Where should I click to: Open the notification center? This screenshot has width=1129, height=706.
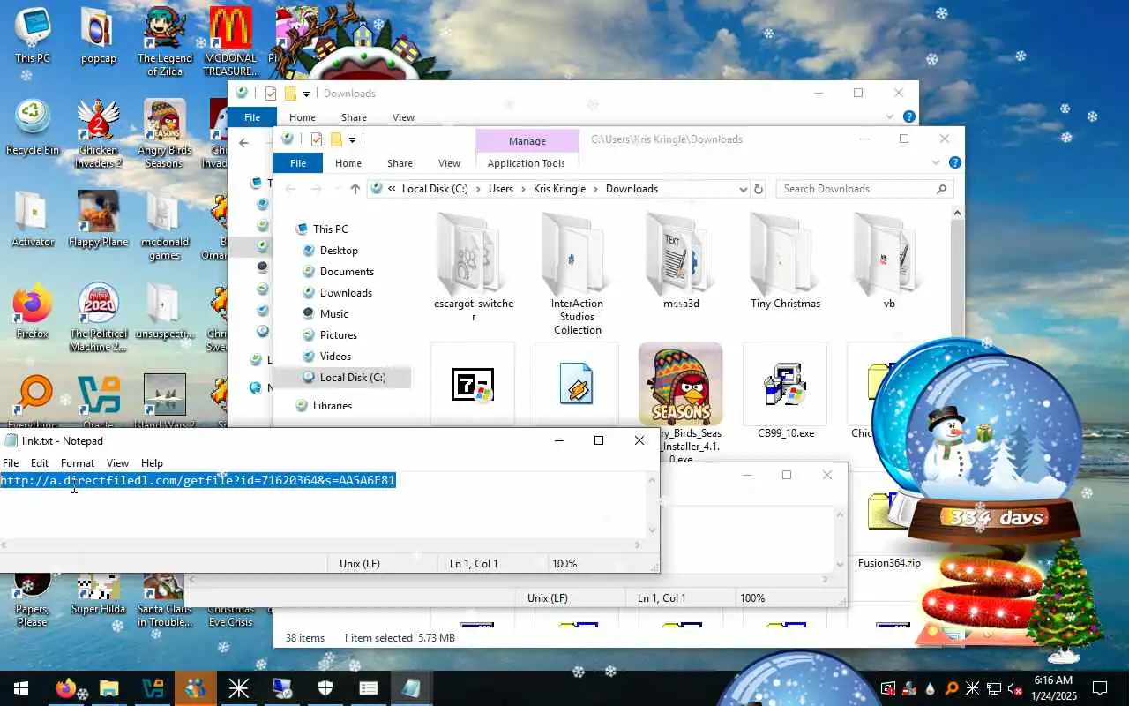coord(1100,688)
